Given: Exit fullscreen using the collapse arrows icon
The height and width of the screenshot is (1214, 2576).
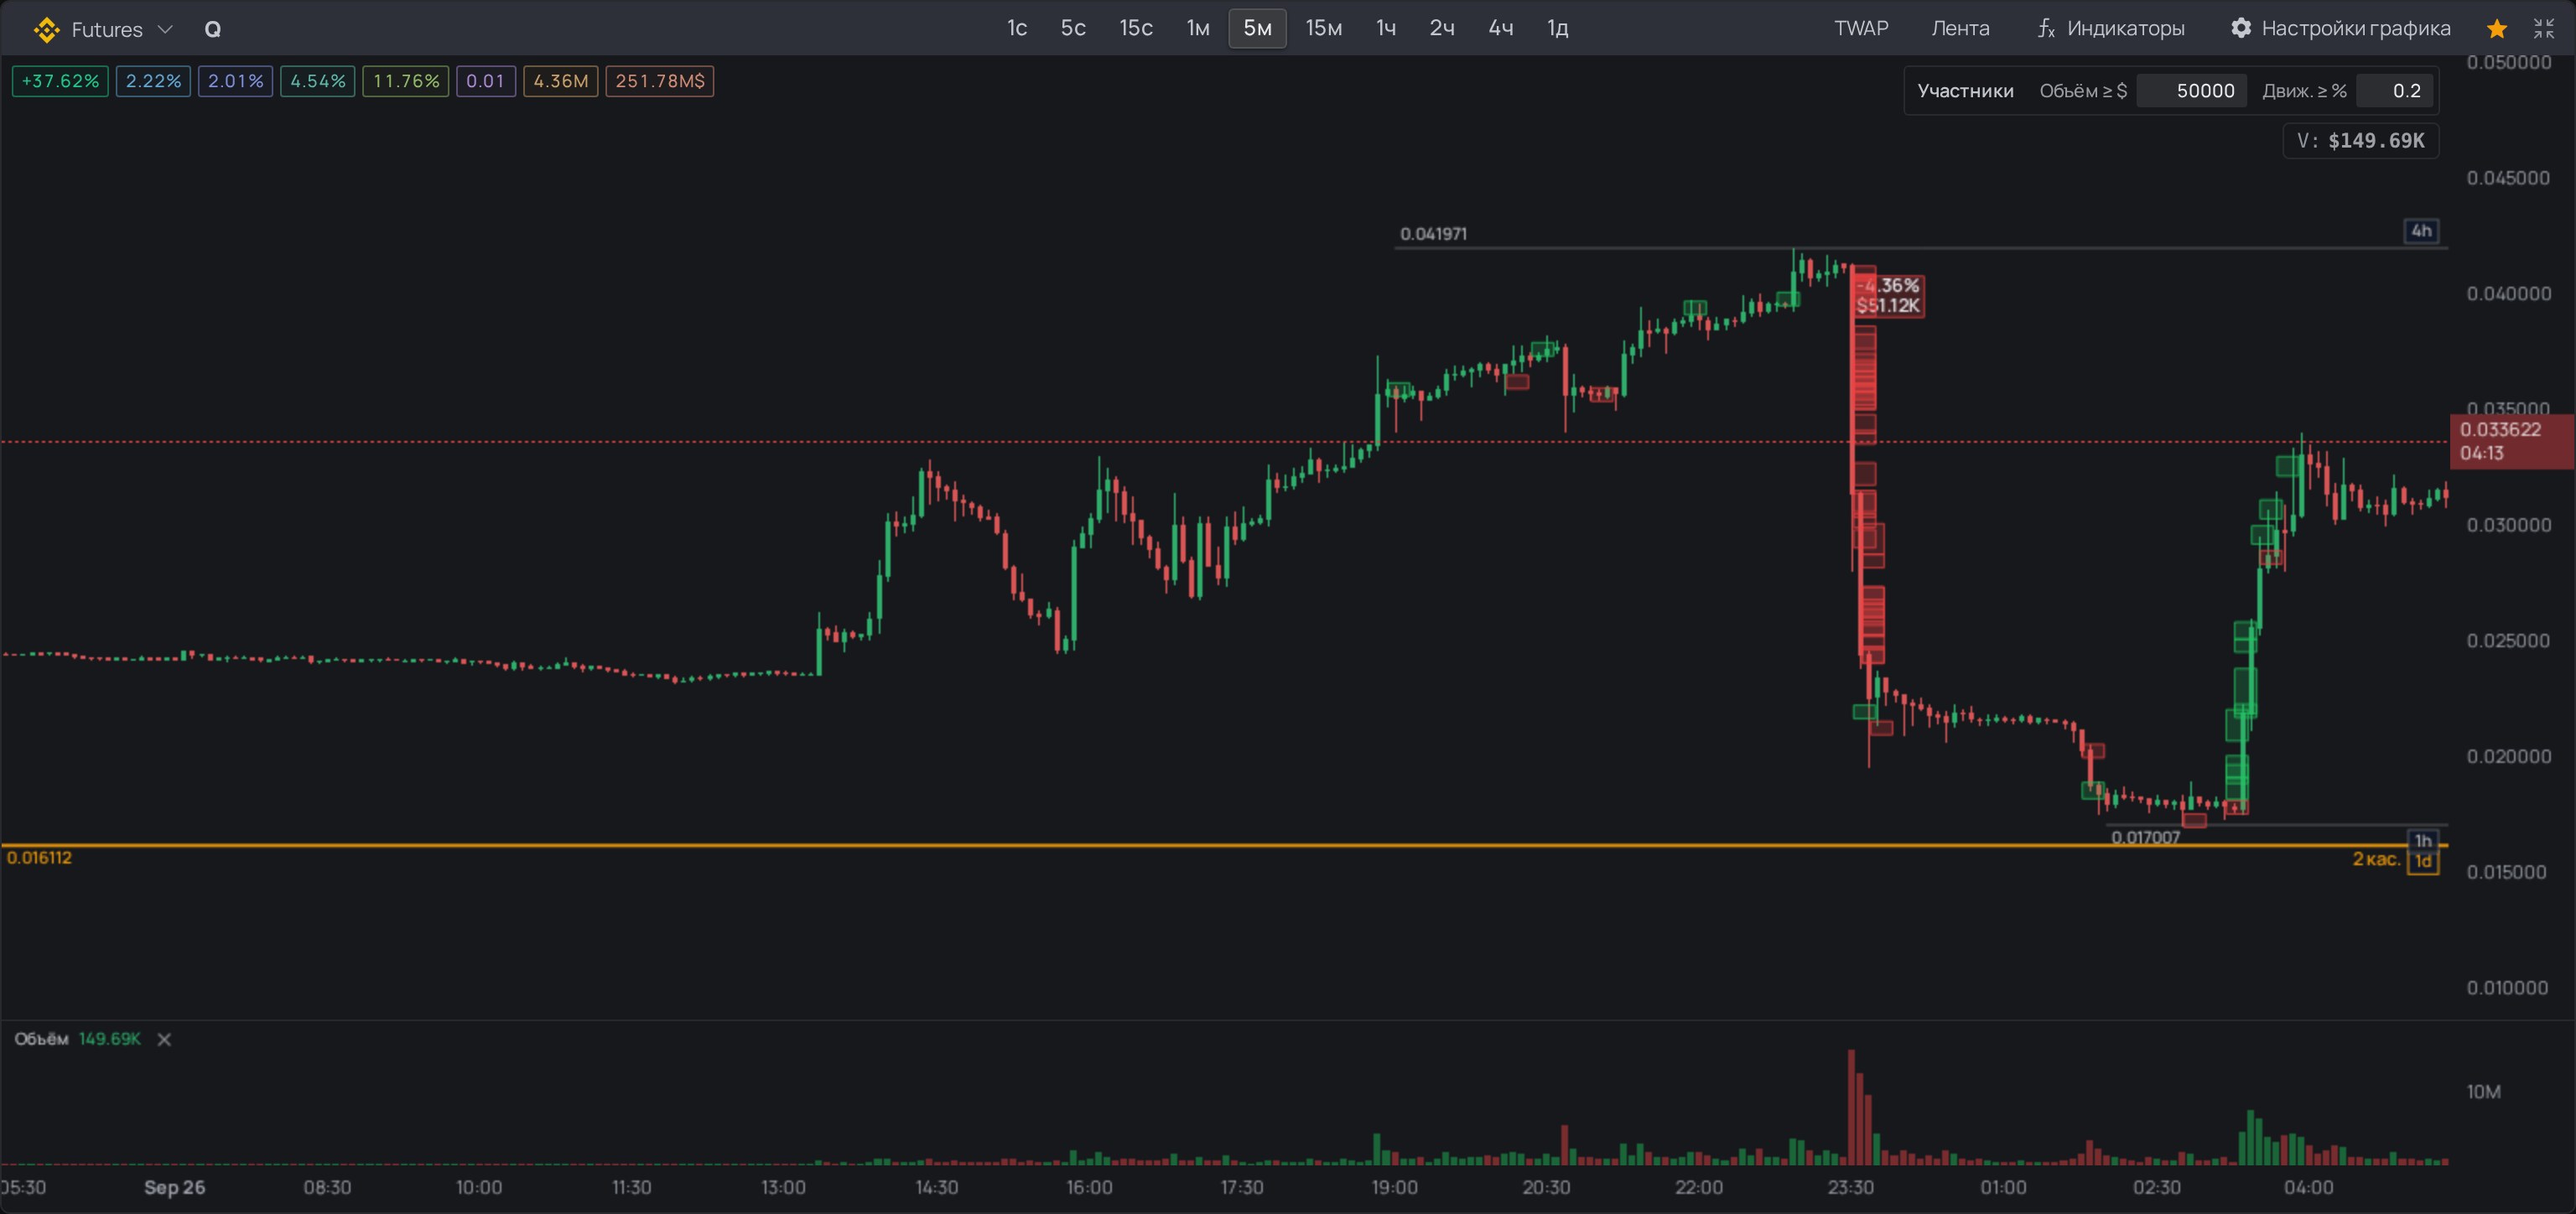Looking at the screenshot, I should point(2544,28).
